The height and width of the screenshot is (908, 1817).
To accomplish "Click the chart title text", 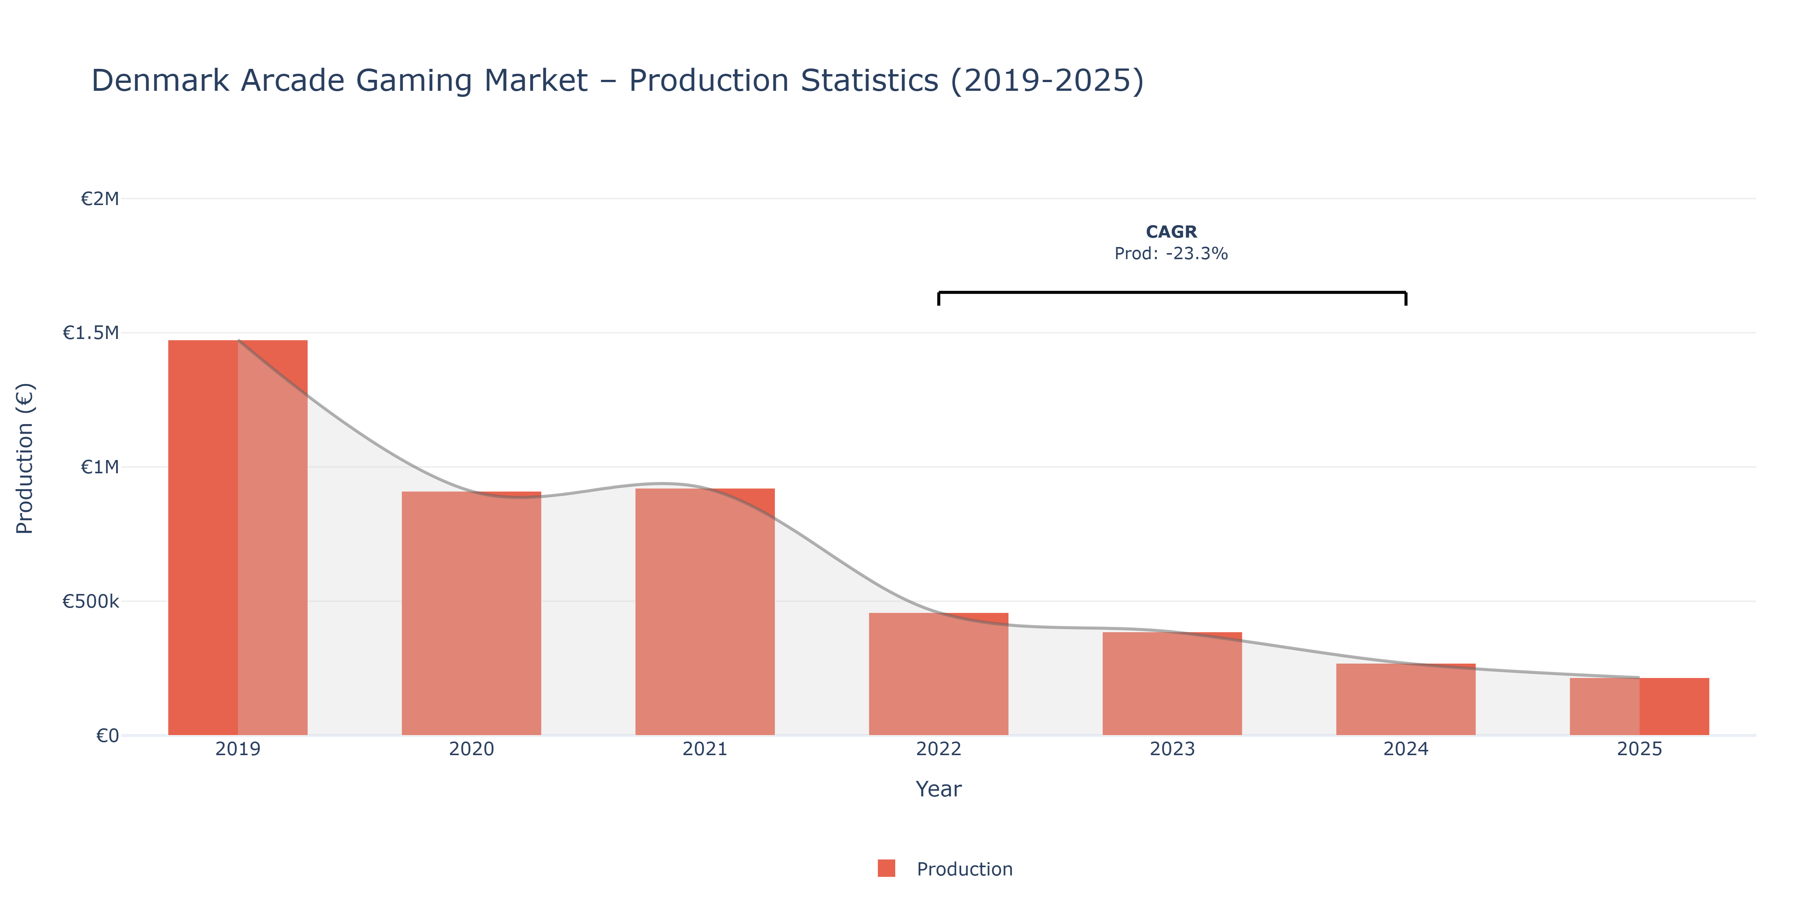I will click(617, 80).
